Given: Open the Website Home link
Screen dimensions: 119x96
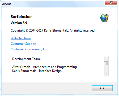Looking at the screenshot, I should pos(21,38).
